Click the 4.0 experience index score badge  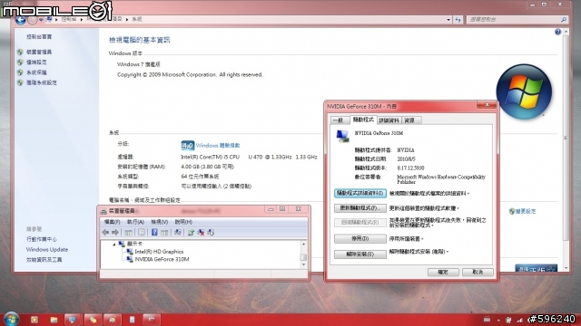pos(188,145)
